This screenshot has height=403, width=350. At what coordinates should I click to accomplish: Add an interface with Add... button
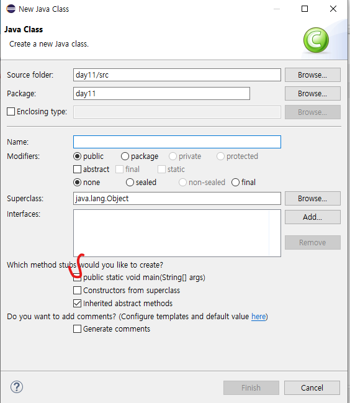point(313,217)
